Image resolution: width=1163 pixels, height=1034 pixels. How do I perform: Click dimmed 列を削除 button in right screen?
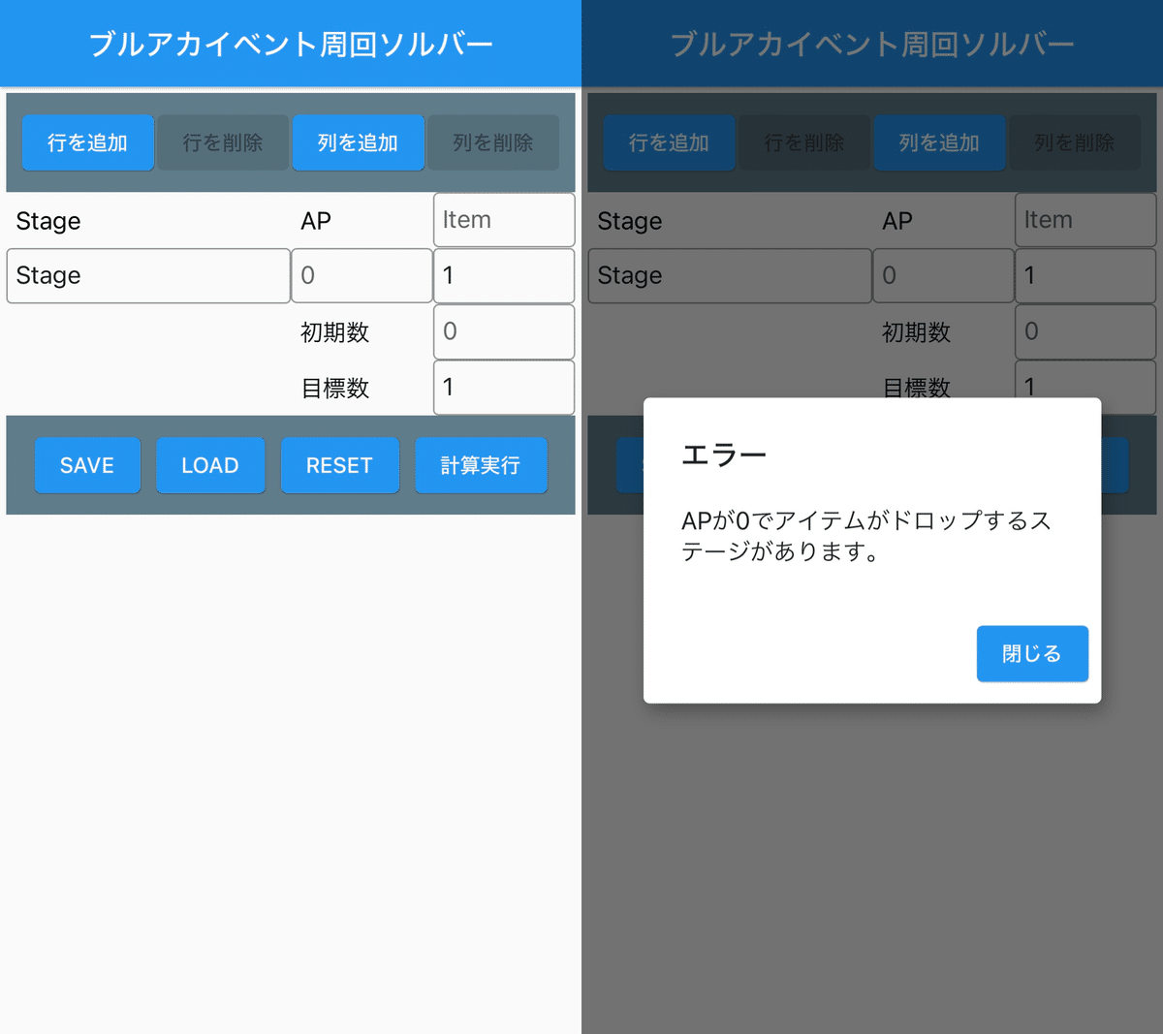(x=1075, y=142)
